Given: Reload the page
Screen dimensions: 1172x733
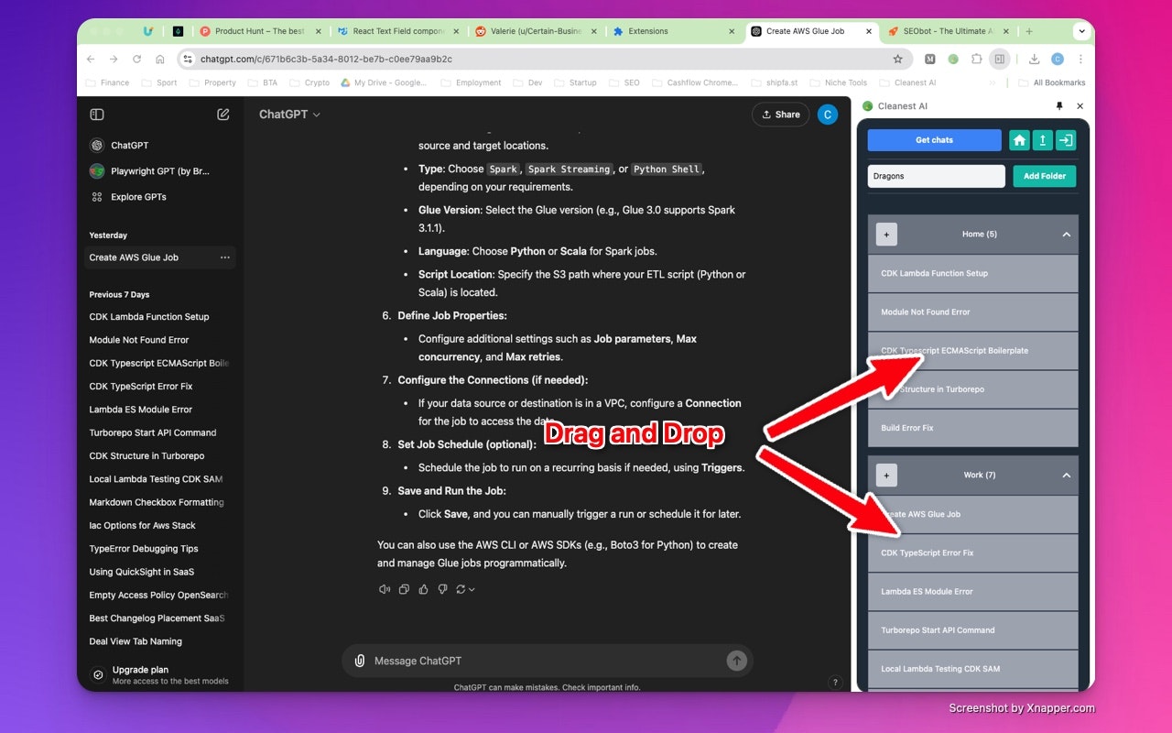Looking at the screenshot, I should coord(136,59).
